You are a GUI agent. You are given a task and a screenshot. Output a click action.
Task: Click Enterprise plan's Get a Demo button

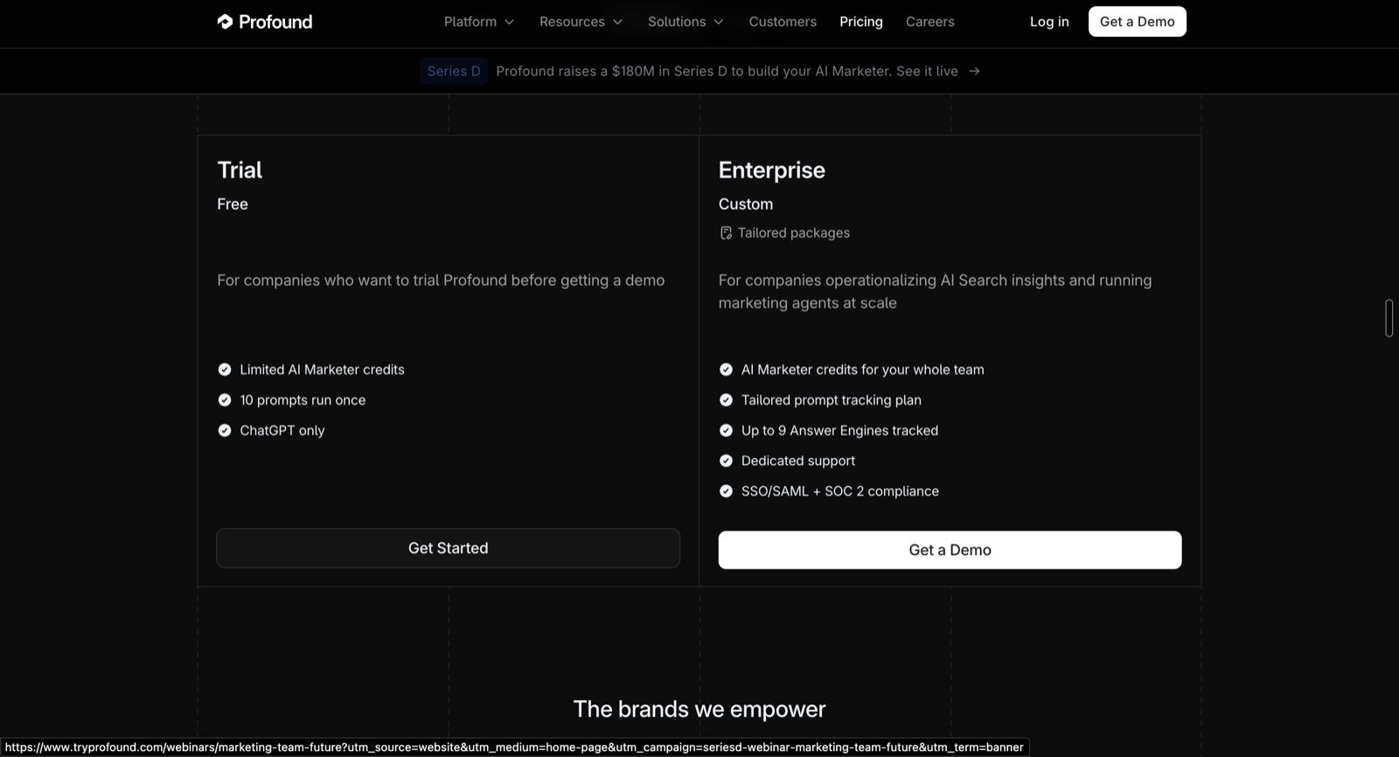[x=950, y=550]
